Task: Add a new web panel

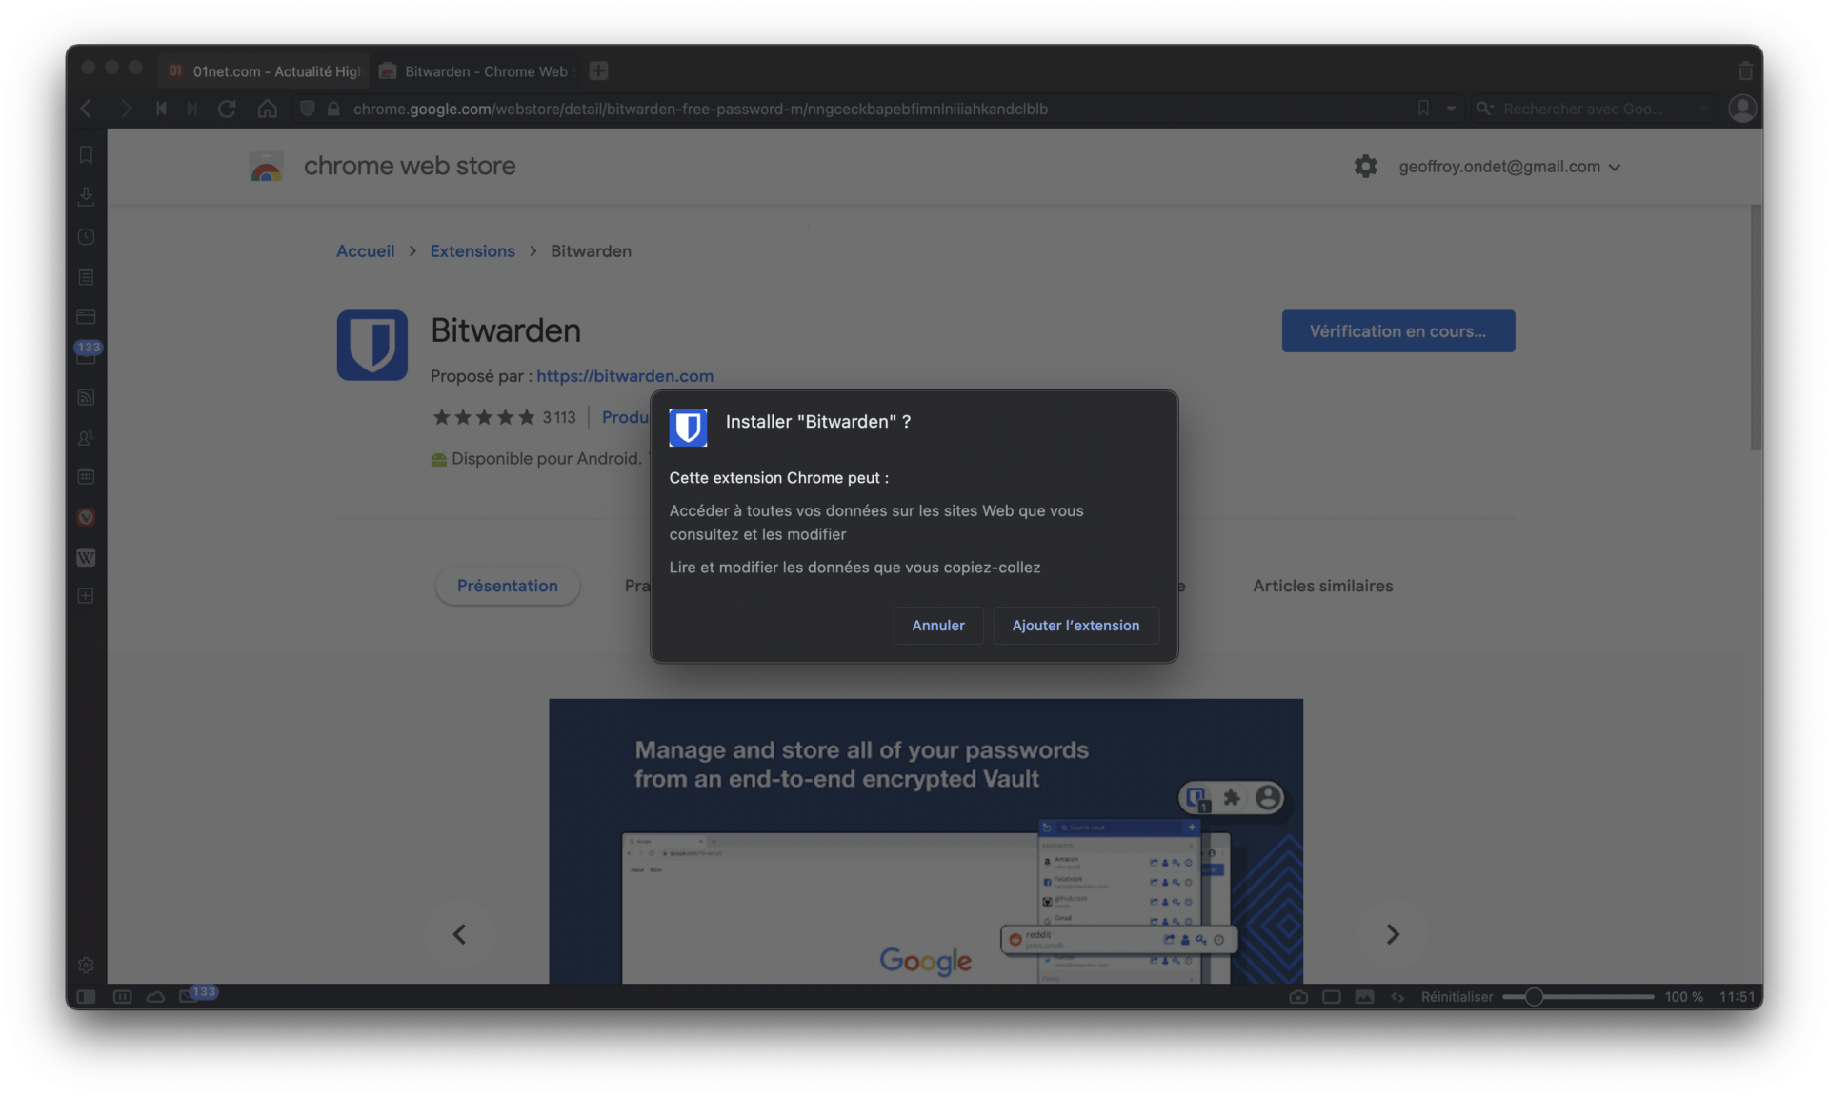Action: pos(86,596)
